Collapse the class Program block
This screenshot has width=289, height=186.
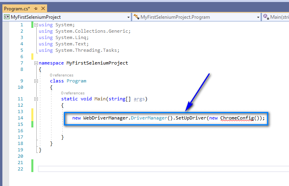pos(36,81)
